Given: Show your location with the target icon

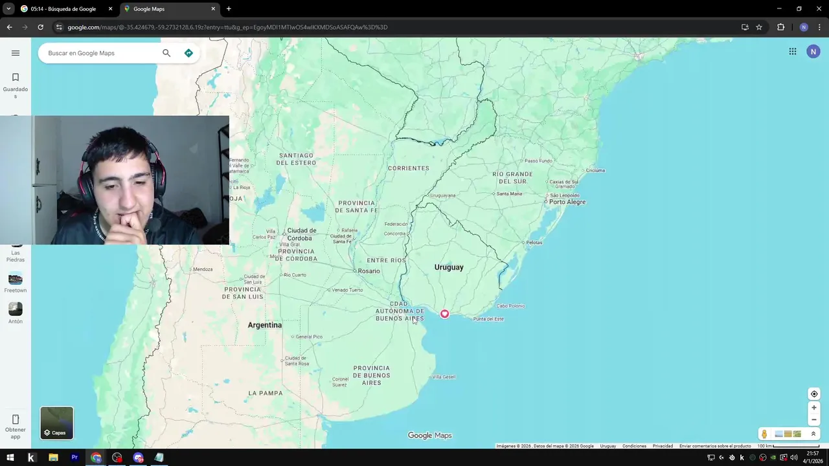Looking at the screenshot, I should 814,394.
